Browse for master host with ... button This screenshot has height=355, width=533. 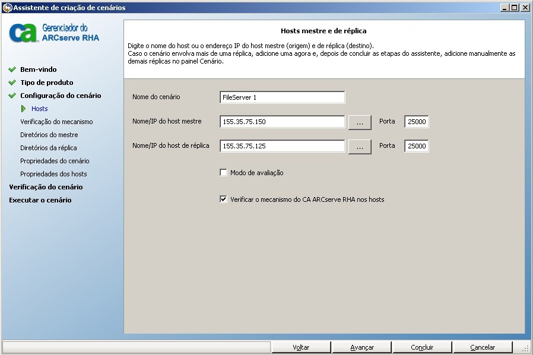tap(360, 122)
